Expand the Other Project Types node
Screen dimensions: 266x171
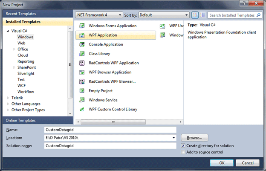tap(8, 110)
